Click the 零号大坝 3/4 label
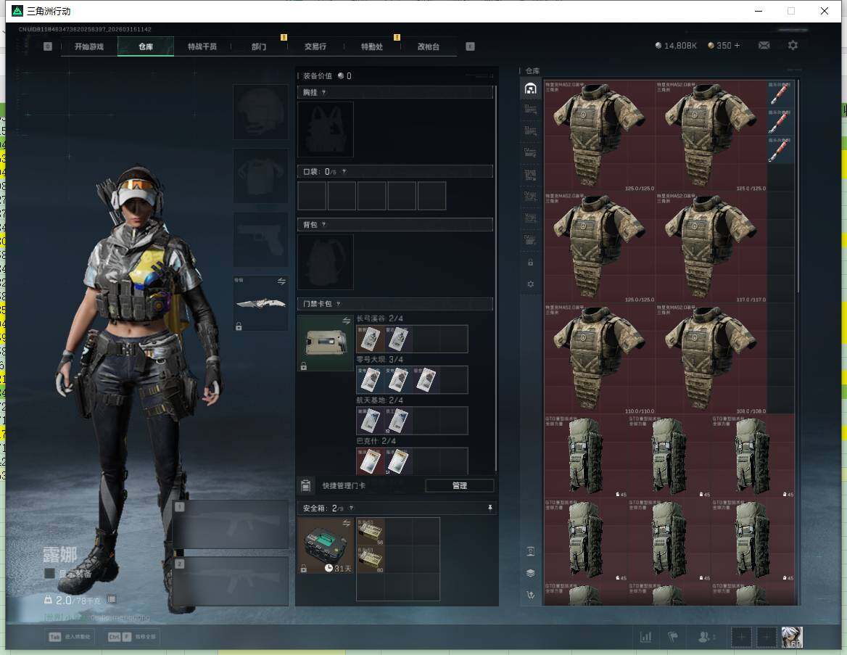Viewport: 847px width, 655px height. pos(379,359)
